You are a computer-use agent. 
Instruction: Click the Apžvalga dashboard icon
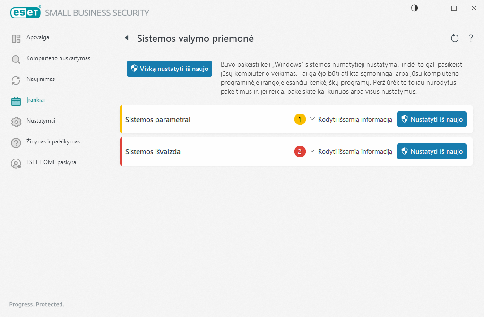point(16,39)
